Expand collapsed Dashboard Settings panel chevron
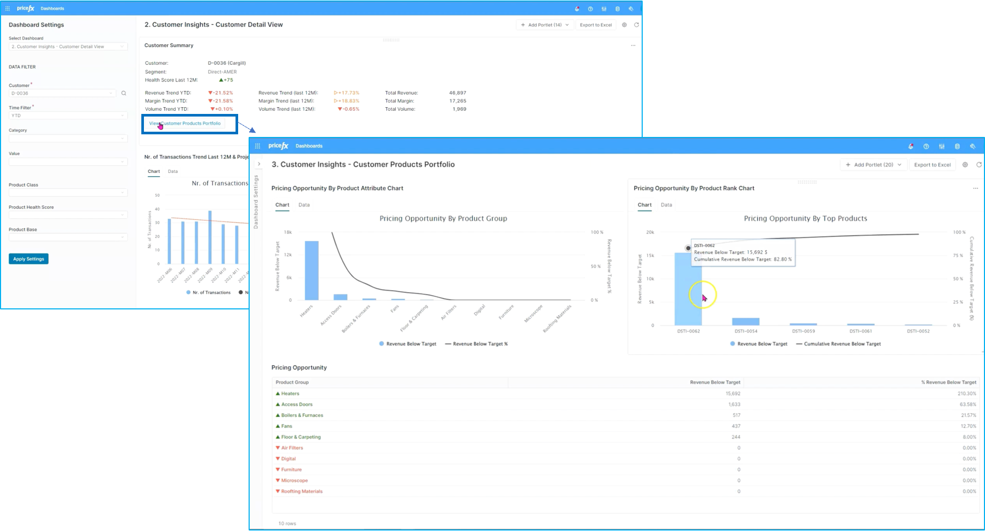The image size is (985, 531). 259,164
